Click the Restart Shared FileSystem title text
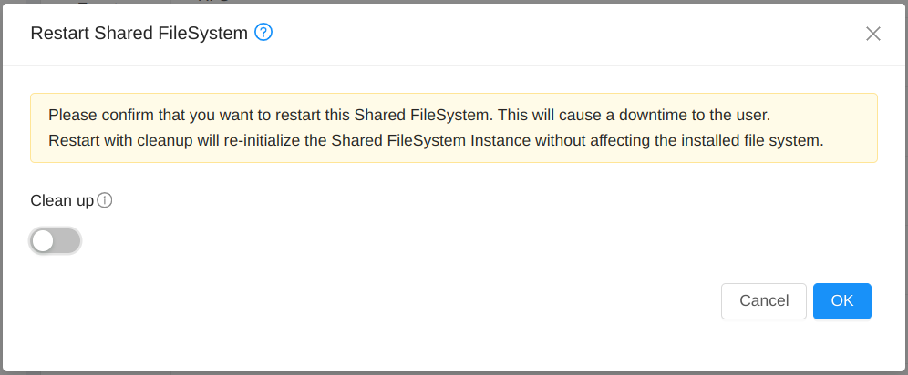 click(139, 34)
